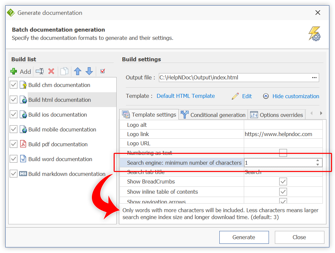Screen dimensions: 335x253
Task: Click the rename build icon
Action: (39, 71)
